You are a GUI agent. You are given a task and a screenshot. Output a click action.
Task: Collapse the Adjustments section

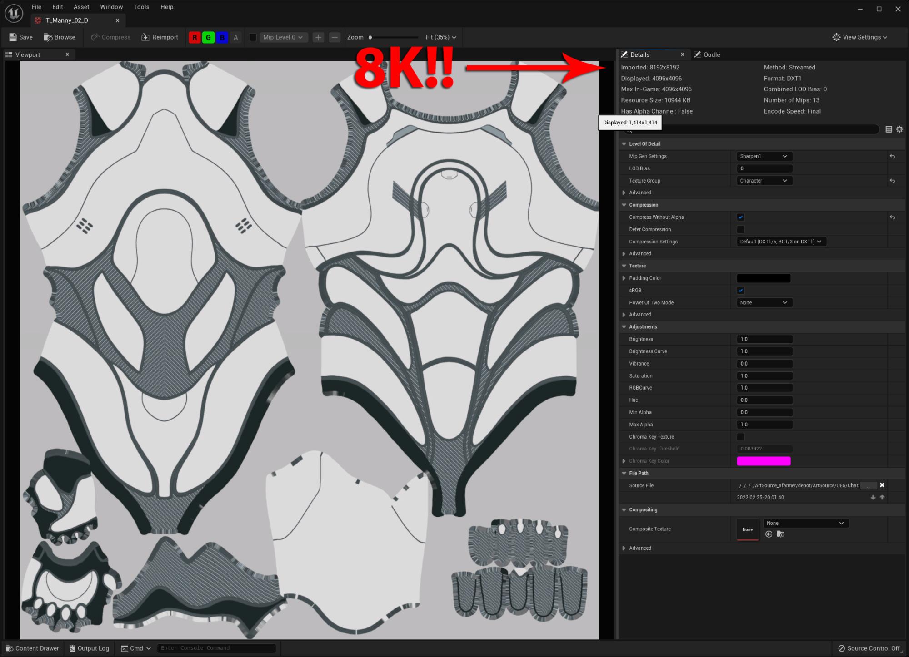(x=624, y=326)
